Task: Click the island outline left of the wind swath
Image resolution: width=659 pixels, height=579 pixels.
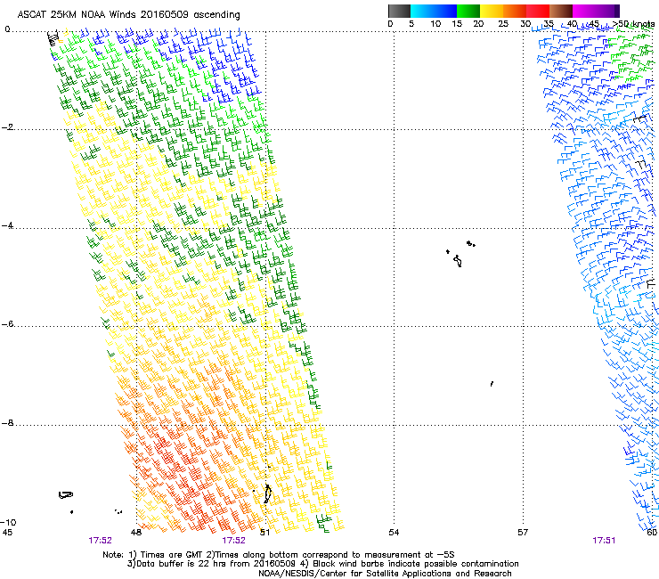Action: [x=66, y=495]
